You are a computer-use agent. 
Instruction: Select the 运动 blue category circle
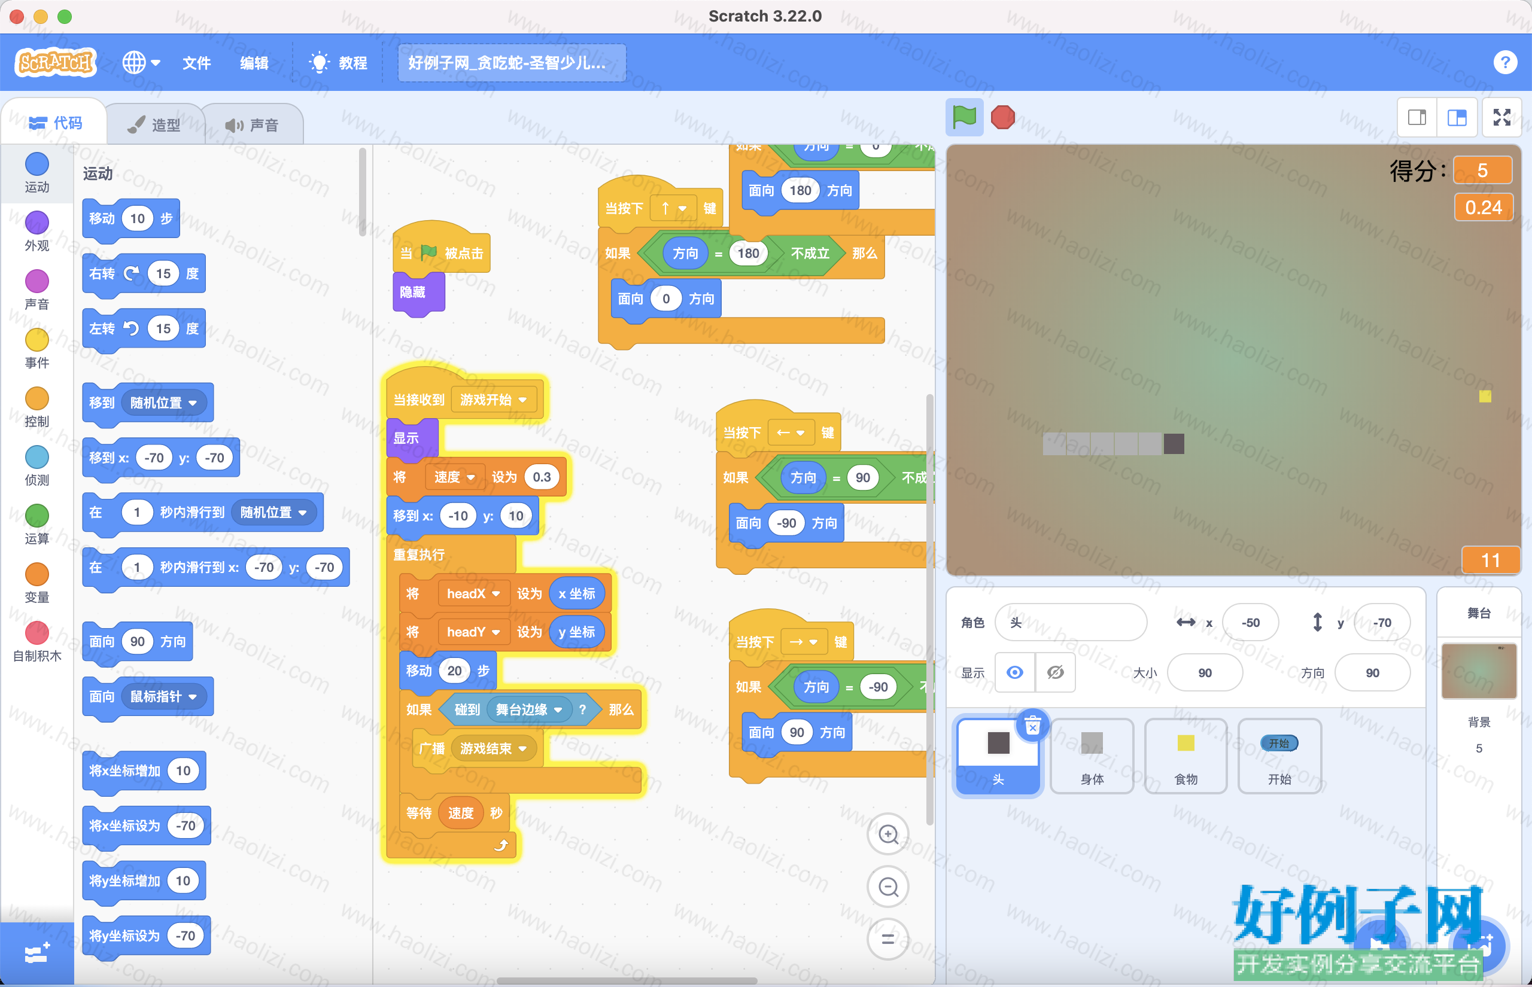(x=37, y=164)
